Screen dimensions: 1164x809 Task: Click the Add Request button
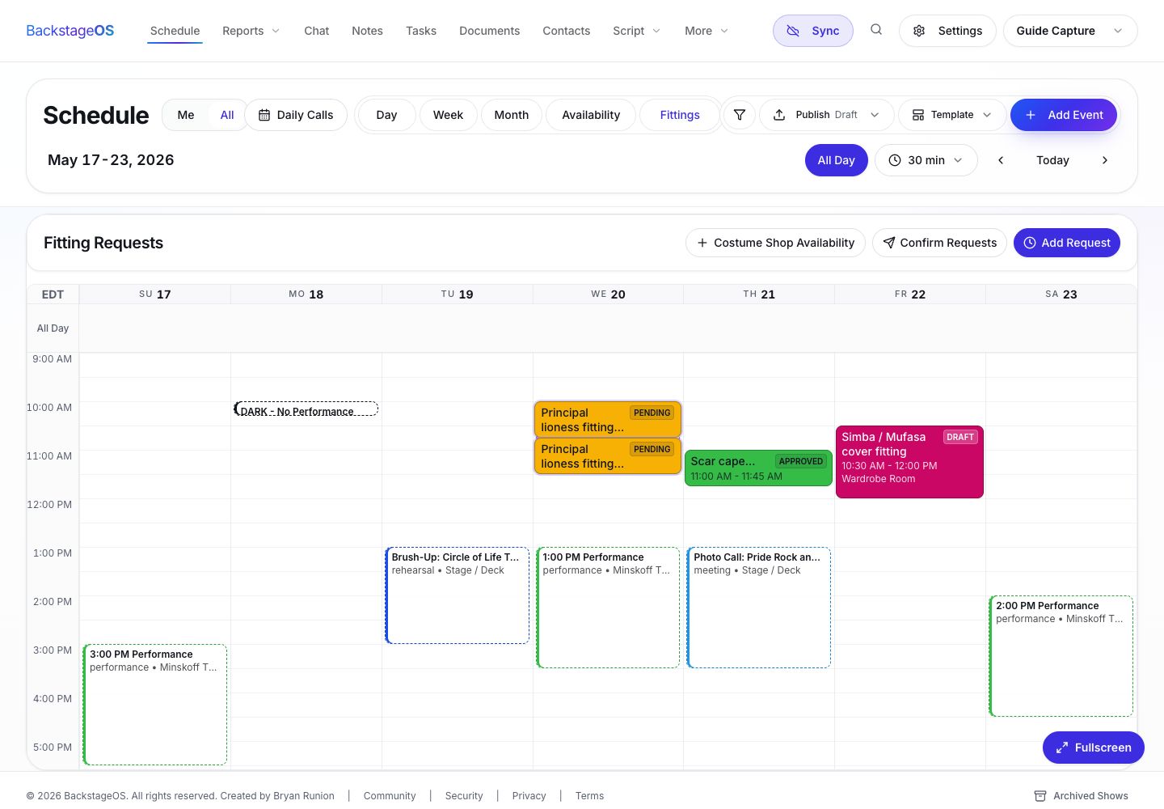(1067, 243)
